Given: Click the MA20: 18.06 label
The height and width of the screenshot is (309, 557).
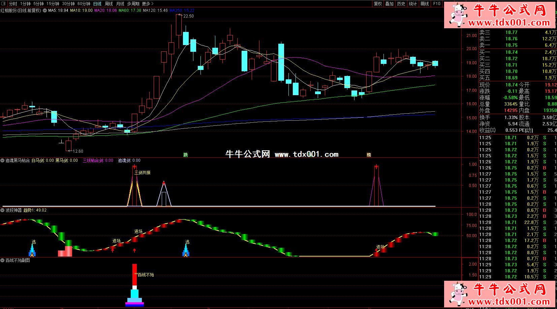Looking at the screenshot, I should click(105, 10).
